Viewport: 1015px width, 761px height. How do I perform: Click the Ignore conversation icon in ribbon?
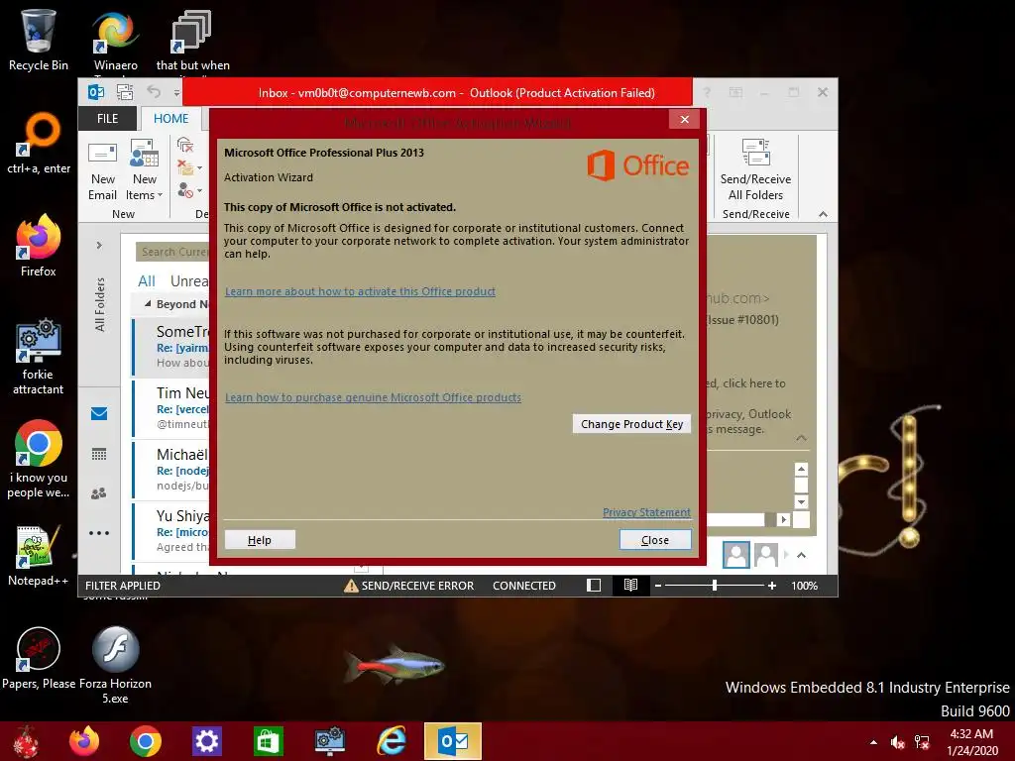(185, 145)
